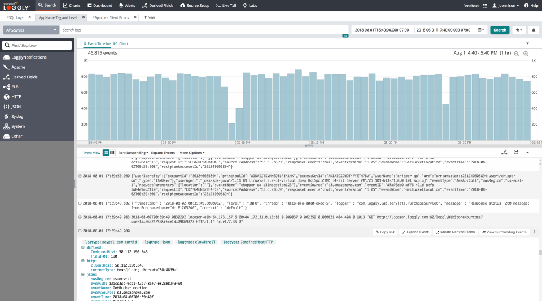The width and height of the screenshot is (542, 301).
Task: Open the Help menu
Action: [531, 6]
